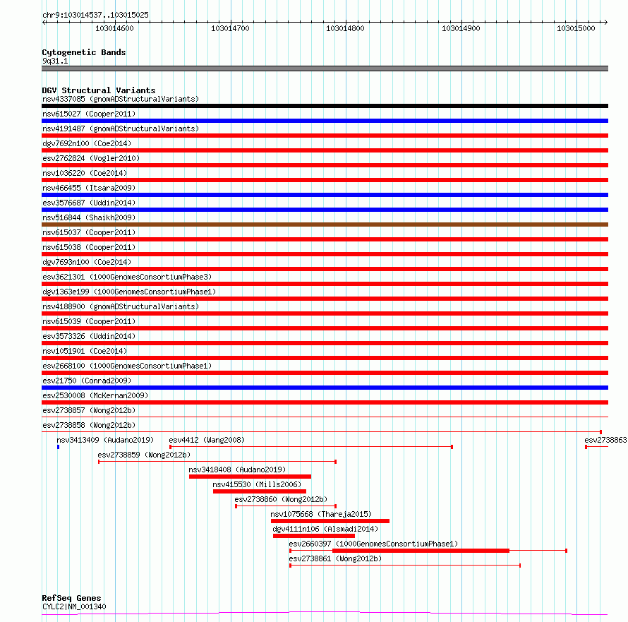Select esv2660397 1000GenomesConsortiumPhase1 label
This screenshot has width=628, height=622.
point(373,544)
